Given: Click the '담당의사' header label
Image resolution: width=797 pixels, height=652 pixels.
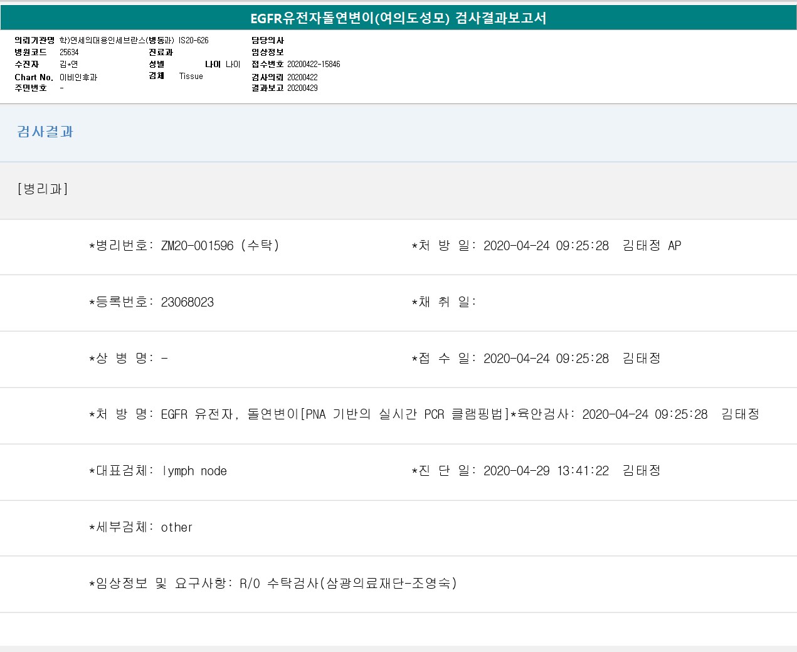Looking at the screenshot, I should 268,41.
